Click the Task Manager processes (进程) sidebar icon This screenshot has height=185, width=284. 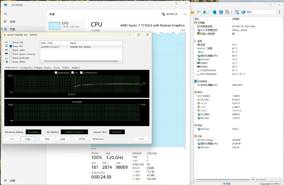(x=5, y=22)
